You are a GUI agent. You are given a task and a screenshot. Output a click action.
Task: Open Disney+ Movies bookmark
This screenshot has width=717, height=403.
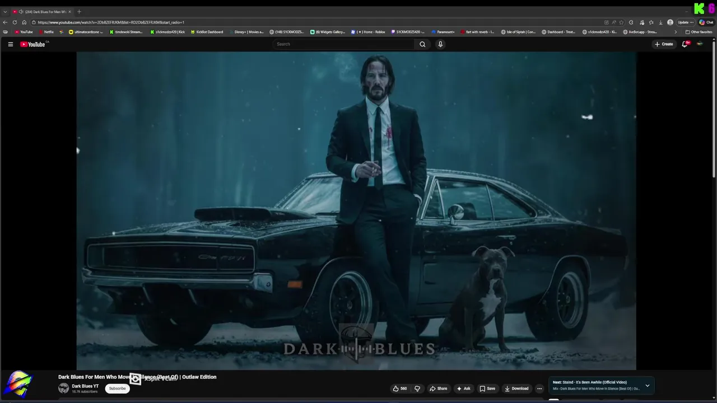[246, 32]
